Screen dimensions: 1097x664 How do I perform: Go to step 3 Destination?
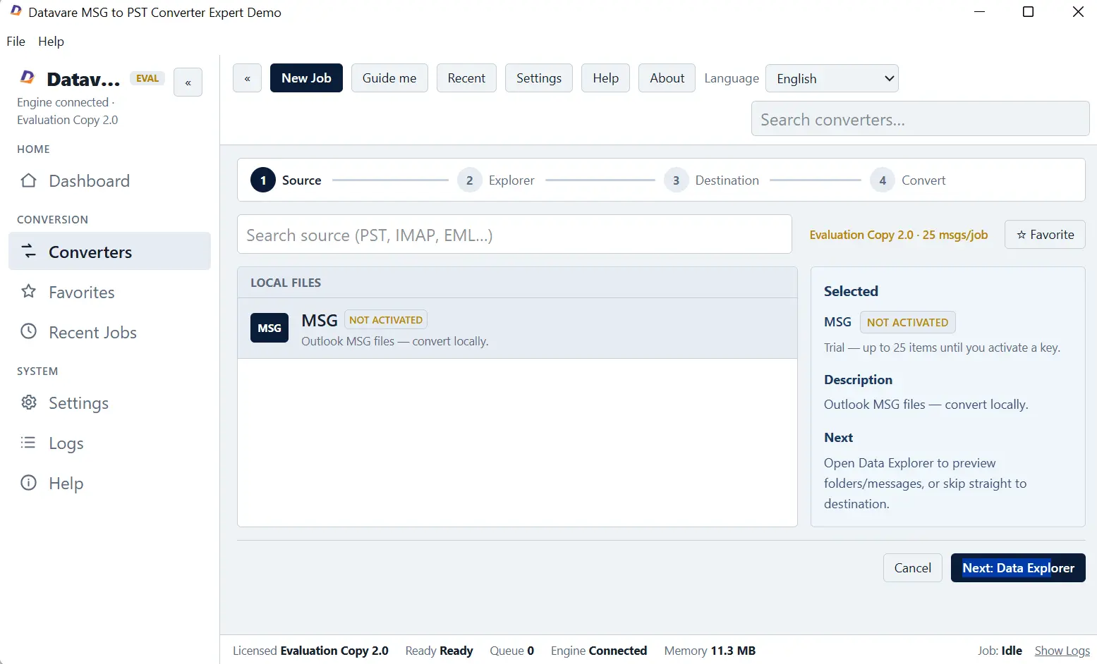point(712,180)
